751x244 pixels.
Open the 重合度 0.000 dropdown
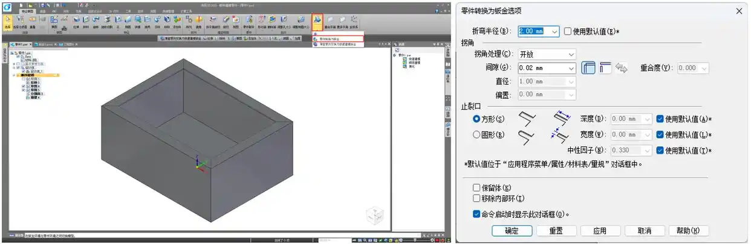[x=703, y=68]
